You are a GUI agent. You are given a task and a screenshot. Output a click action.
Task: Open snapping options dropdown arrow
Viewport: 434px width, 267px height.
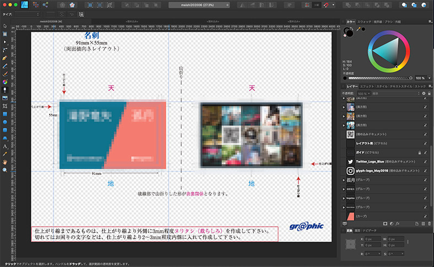333,5
